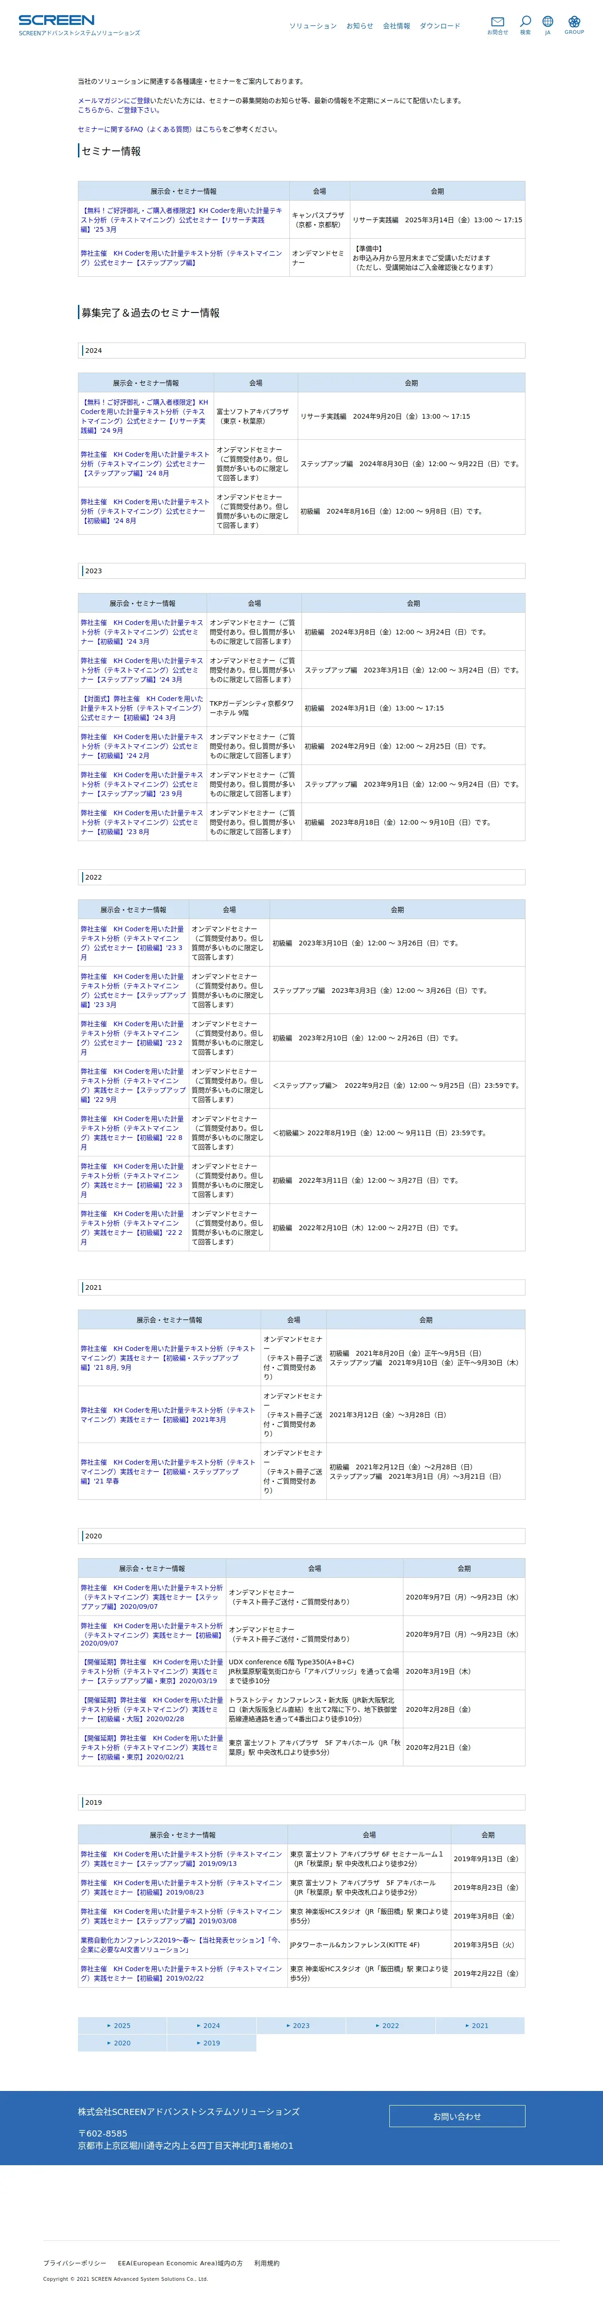This screenshot has width=603, height=2301.
Task: Open the 初級編 2020/09/07 seminar link
Action: coord(151,1635)
